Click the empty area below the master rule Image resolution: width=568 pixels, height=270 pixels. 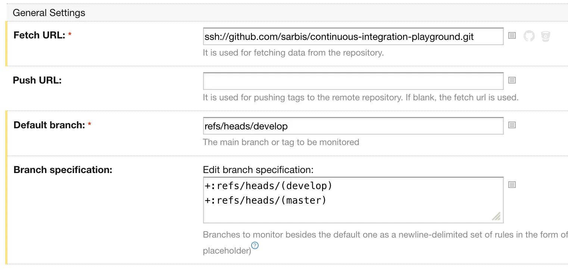(336, 214)
